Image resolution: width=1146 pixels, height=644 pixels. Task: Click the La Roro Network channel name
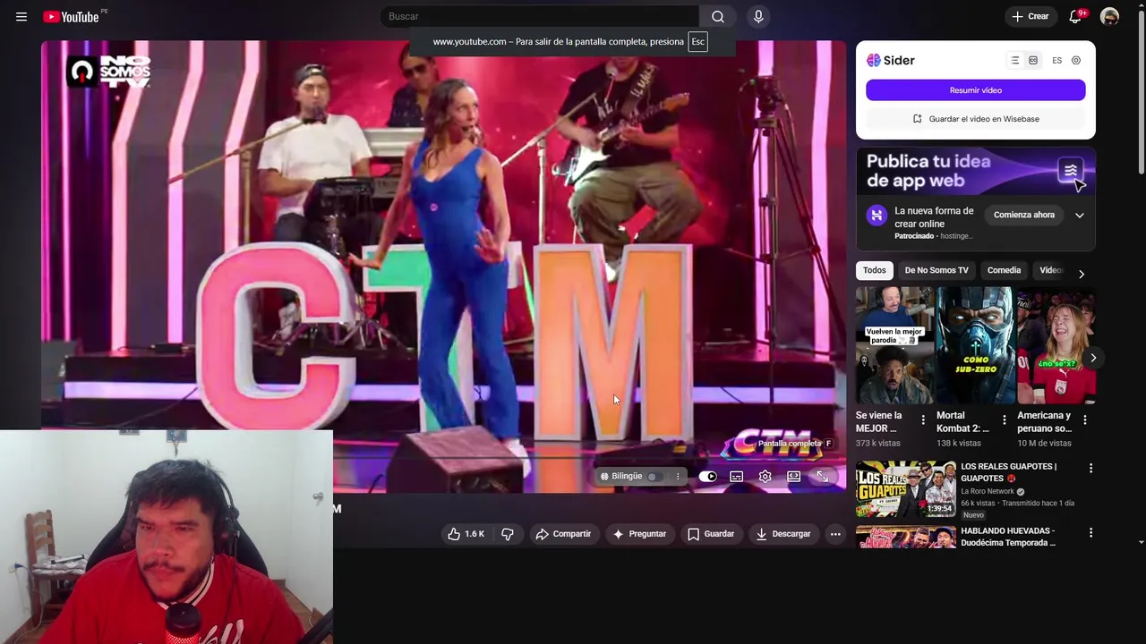988,491
